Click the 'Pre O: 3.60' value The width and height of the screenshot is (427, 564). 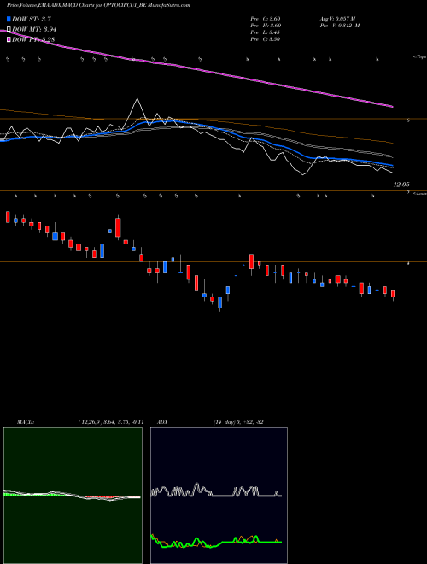click(266, 18)
